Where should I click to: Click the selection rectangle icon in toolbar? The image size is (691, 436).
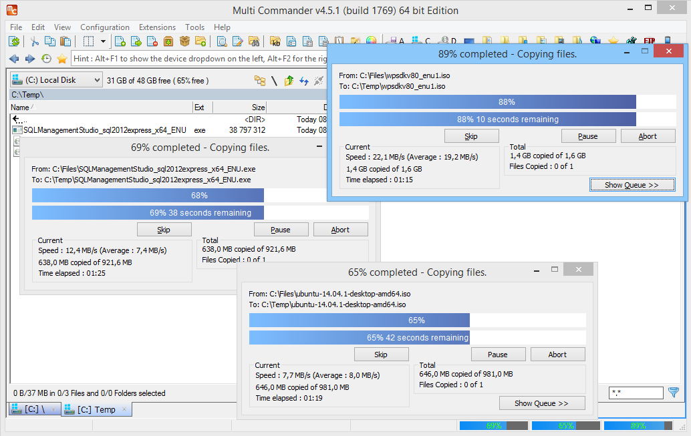tap(89, 42)
